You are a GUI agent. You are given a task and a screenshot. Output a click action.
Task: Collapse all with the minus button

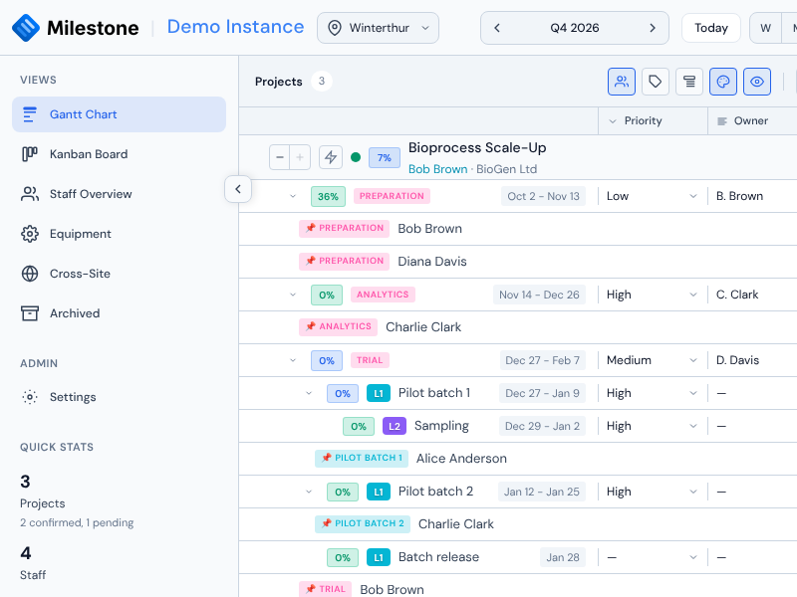[x=280, y=157]
